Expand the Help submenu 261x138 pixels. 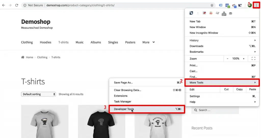[x=222, y=102]
